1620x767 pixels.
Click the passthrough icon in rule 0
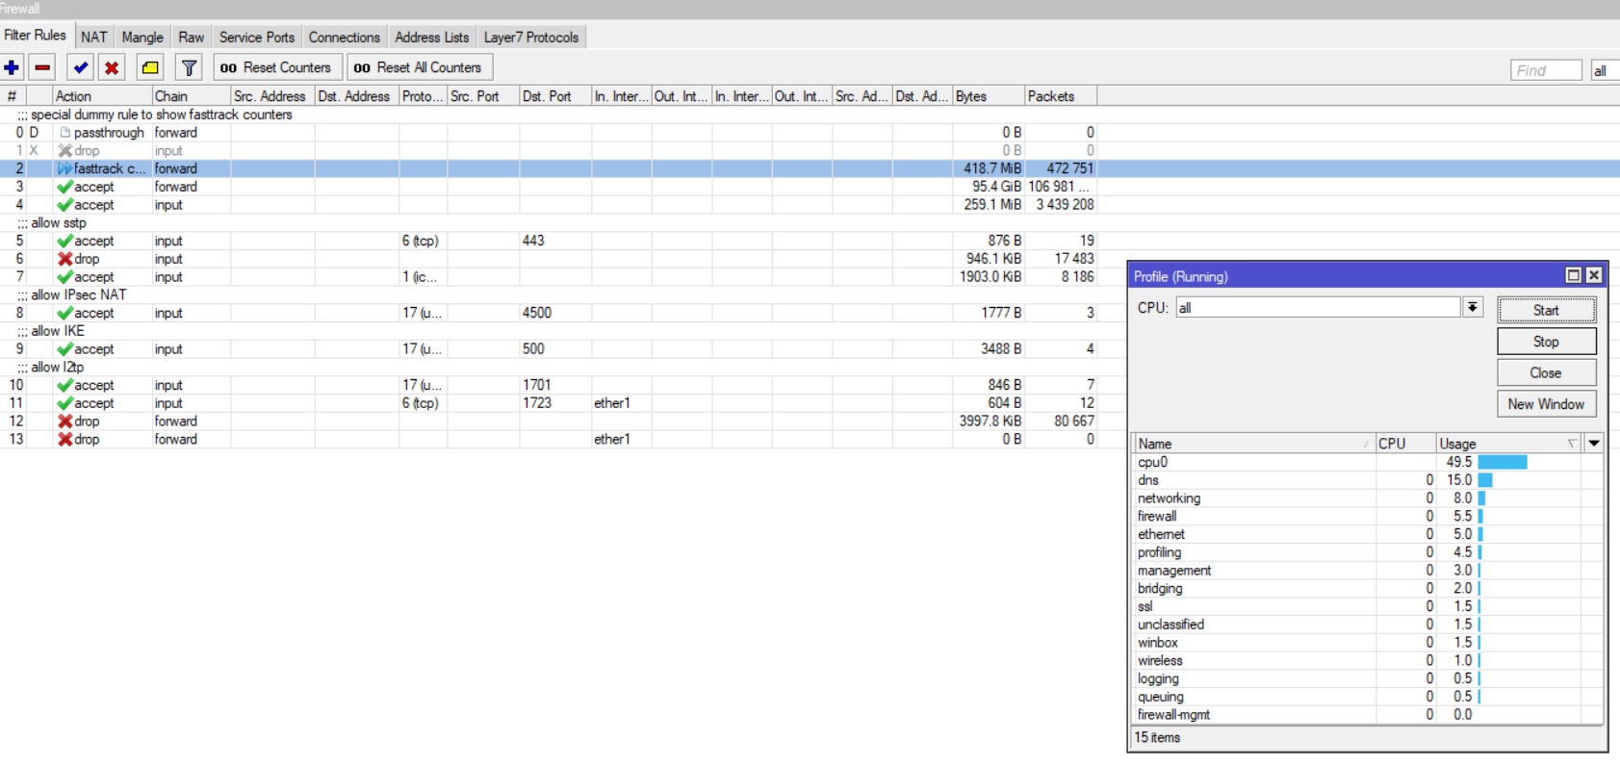pos(65,133)
